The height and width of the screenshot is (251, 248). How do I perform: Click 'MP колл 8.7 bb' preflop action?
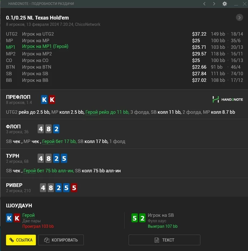[x=219, y=112]
